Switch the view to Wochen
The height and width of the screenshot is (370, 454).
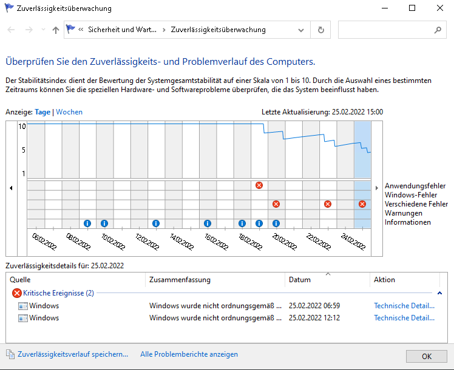69,112
